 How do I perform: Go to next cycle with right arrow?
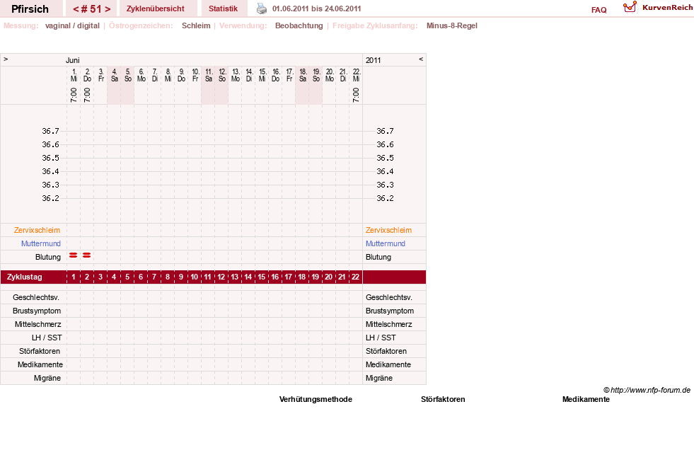pos(108,9)
